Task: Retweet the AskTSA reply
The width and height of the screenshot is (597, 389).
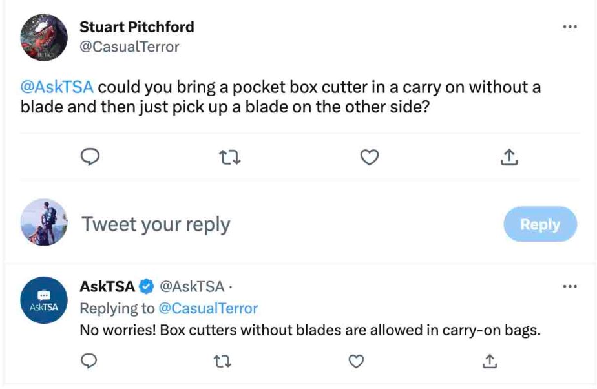Action: point(222,361)
